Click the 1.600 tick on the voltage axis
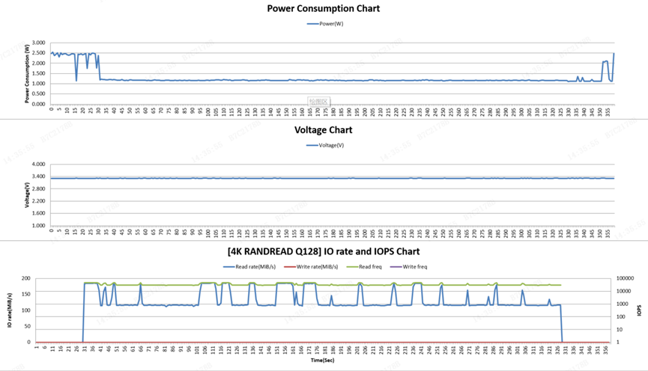648x371 pixels. pyautogui.click(x=38, y=213)
